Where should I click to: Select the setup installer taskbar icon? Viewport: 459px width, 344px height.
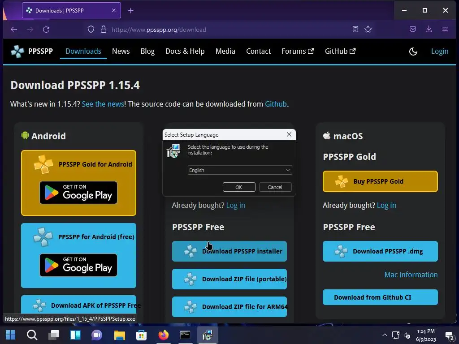pyautogui.click(x=207, y=335)
